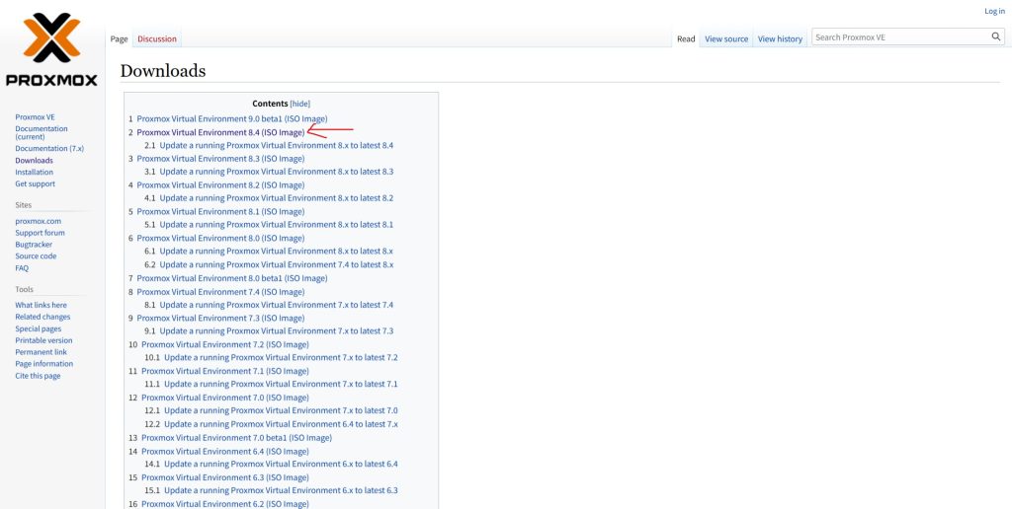Click the Log in link

(x=993, y=12)
